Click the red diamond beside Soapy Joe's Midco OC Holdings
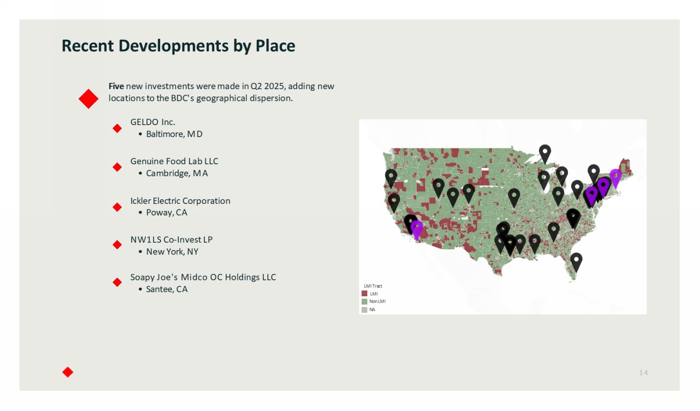The height and width of the screenshot is (411, 700). click(117, 282)
